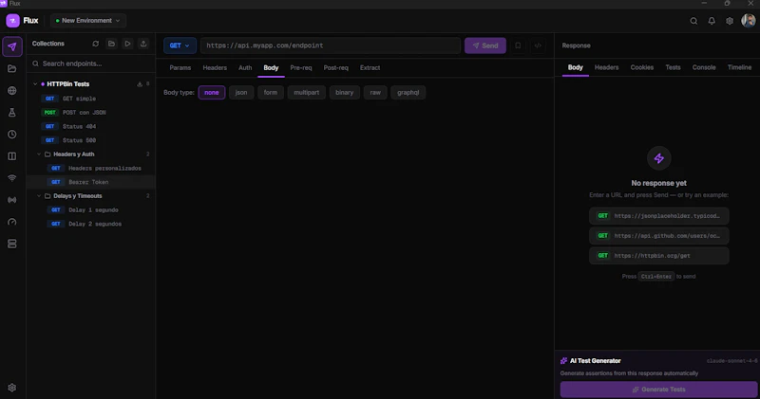This screenshot has width=760, height=399.
Task: Try the httpbin.org/get example URL
Action: [x=658, y=255]
